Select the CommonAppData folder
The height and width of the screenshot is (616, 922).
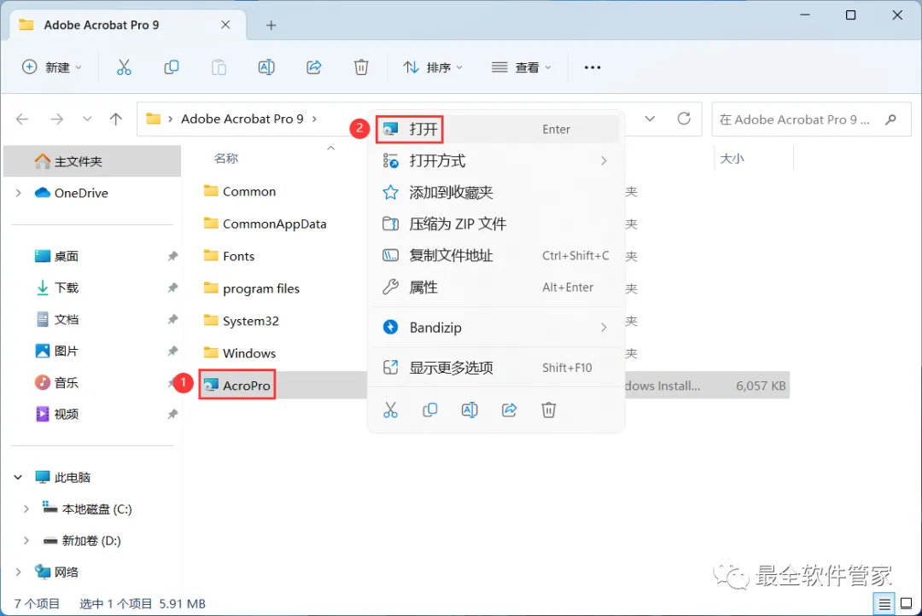274,224
